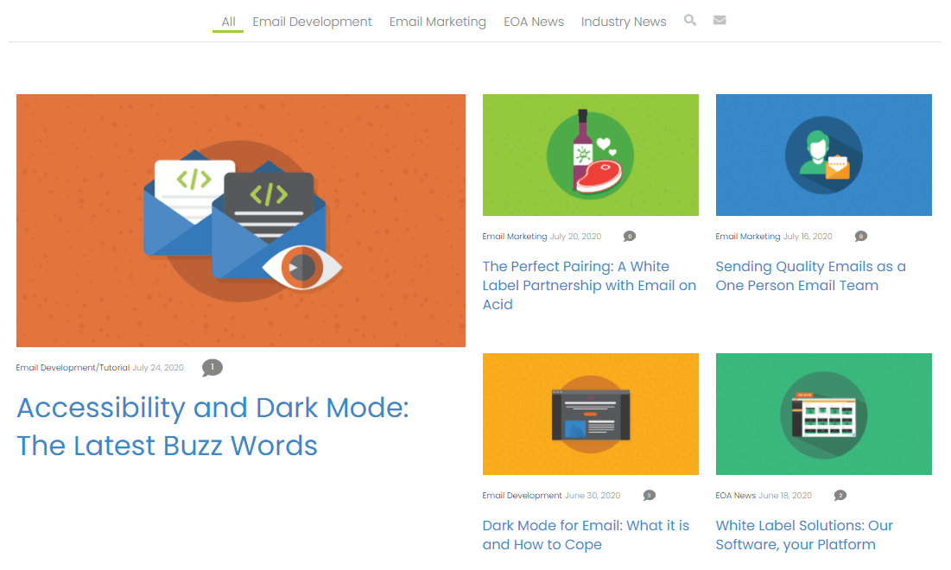Click the person with envelope illustration thumbnail

coord(823,155)
